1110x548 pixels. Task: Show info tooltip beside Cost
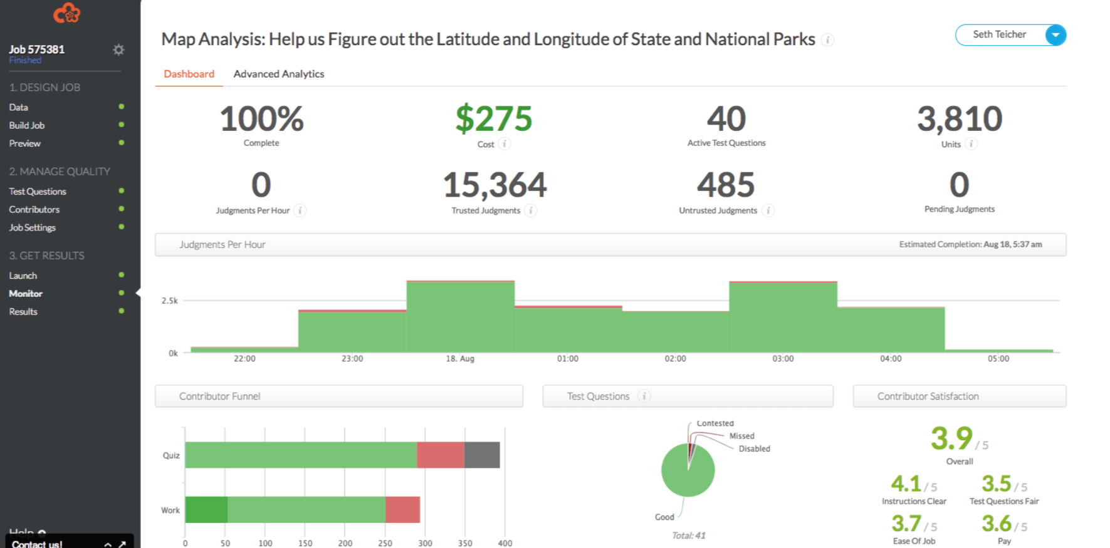tap(505, 144)
